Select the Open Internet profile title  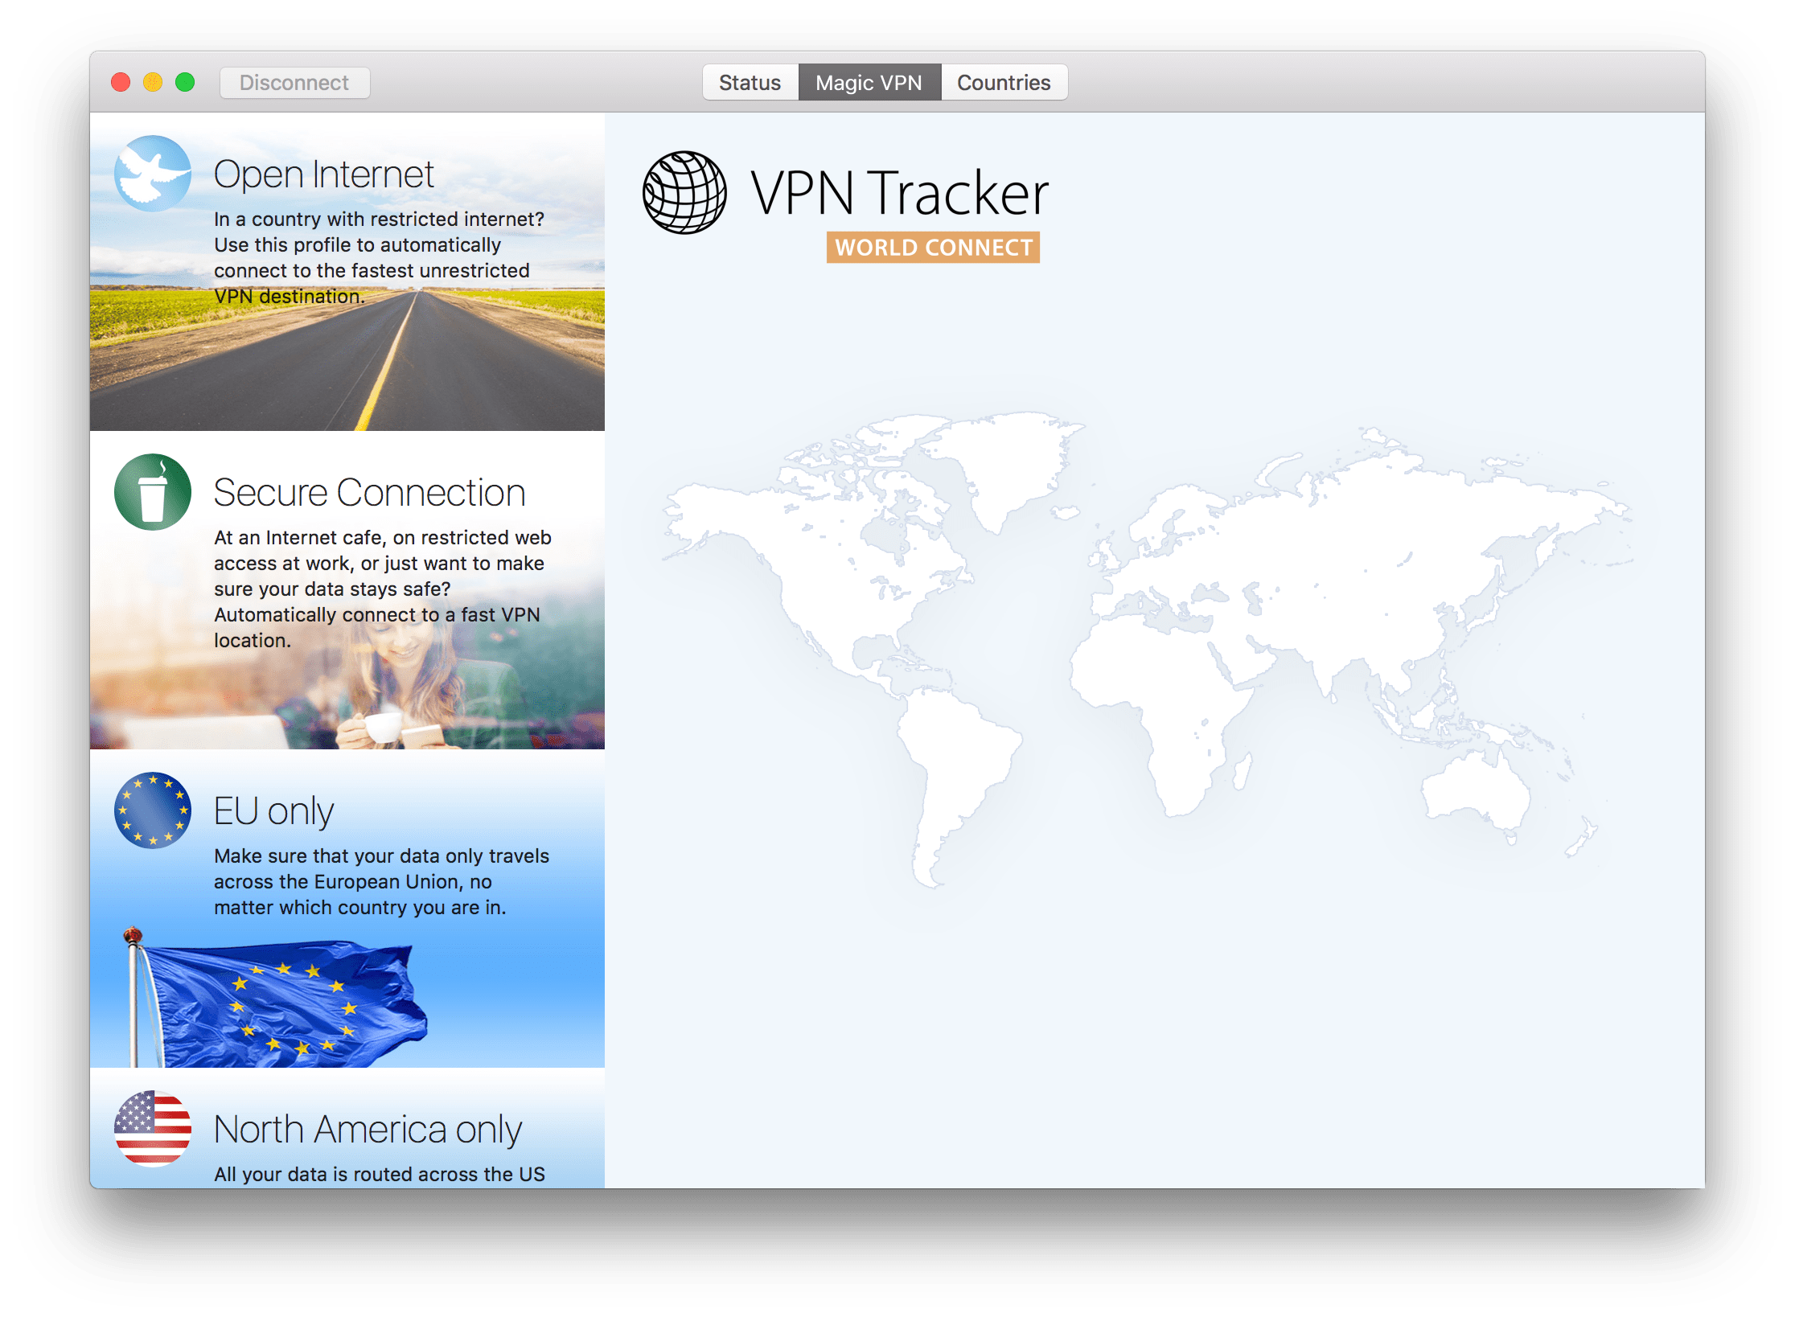coord(323,174)
